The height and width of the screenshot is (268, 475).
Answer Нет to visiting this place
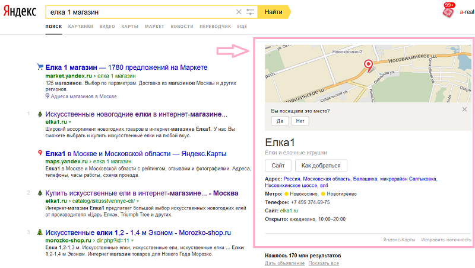(300, 121)
